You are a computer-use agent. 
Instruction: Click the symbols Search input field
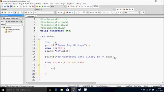tap(13, 25)
